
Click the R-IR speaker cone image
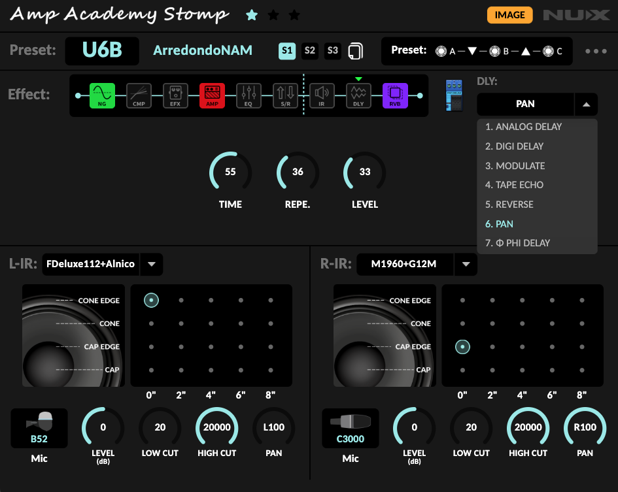(385, 336)
